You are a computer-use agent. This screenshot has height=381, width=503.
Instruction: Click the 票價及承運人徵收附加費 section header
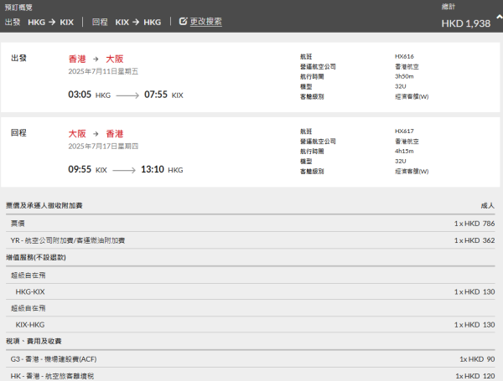44,205
